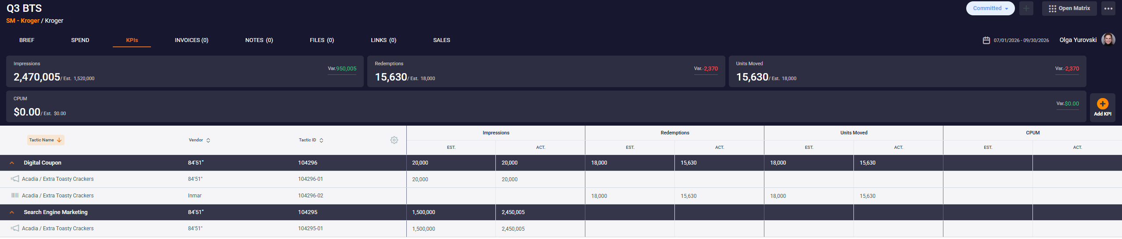Collapse the Digital Coupon group
The image size is (1122, 239).
point(12,163)
